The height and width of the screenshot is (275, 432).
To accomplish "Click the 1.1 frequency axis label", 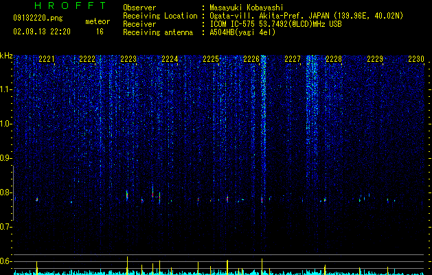I will (x=6, y=89).
